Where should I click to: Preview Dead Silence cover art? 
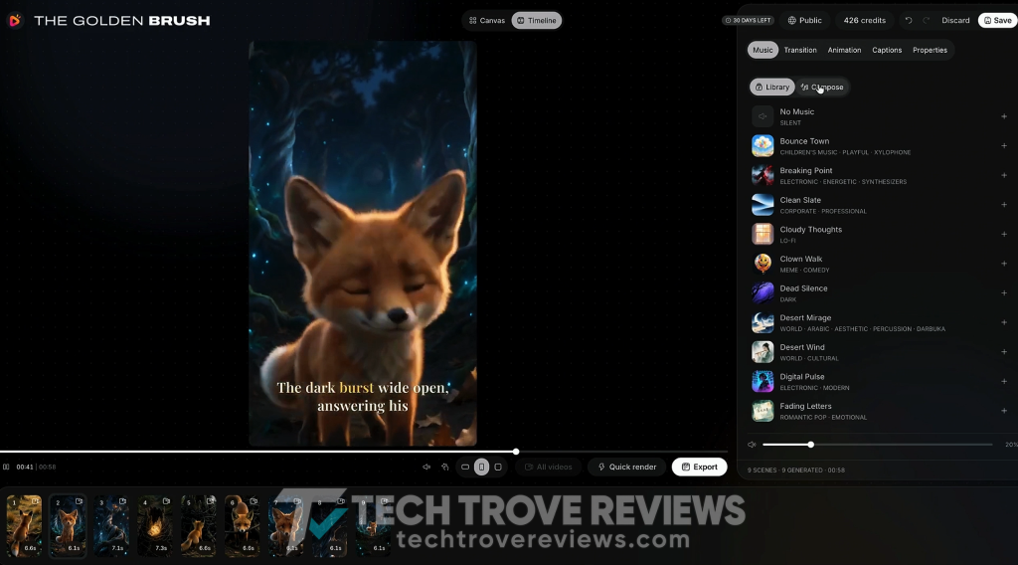(x=763, y=292)
